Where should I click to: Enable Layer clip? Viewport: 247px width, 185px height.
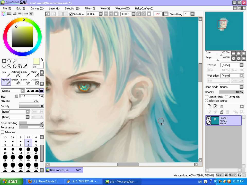226,97
